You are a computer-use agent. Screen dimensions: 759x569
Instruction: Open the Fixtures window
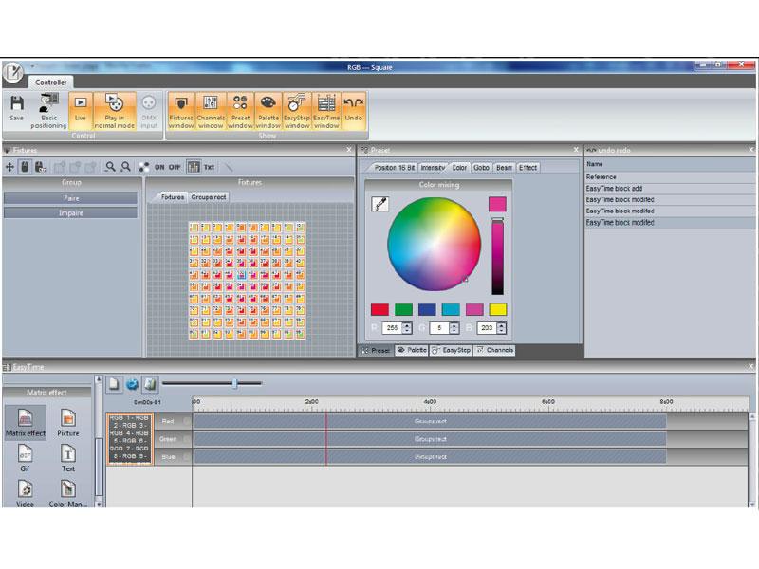click(x=181, y=110)
